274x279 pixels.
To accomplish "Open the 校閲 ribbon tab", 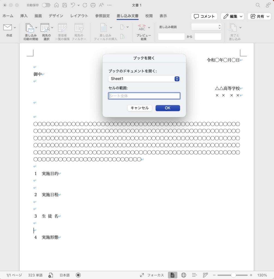I will pos(149,16).
